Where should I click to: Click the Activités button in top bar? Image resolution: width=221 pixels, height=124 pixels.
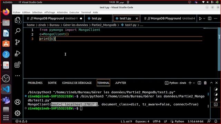8,2
